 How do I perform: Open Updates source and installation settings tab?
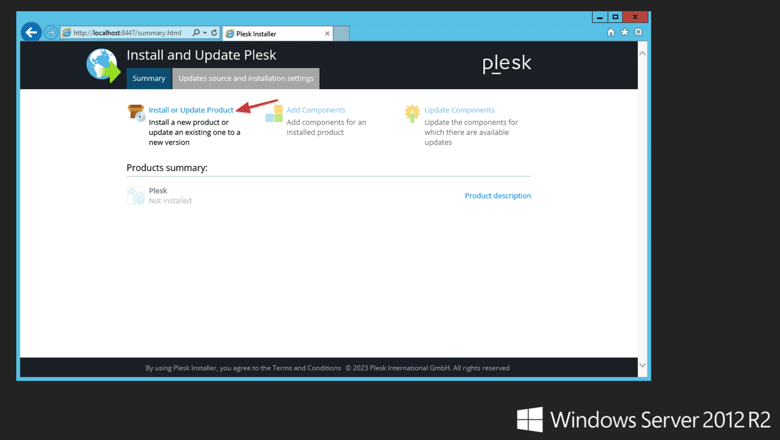(x=246, y=79)
